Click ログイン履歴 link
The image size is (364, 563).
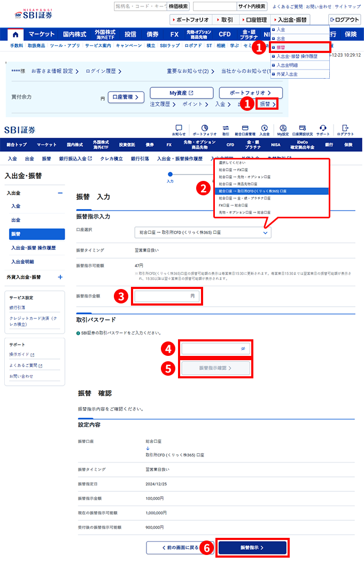[103, 71]
